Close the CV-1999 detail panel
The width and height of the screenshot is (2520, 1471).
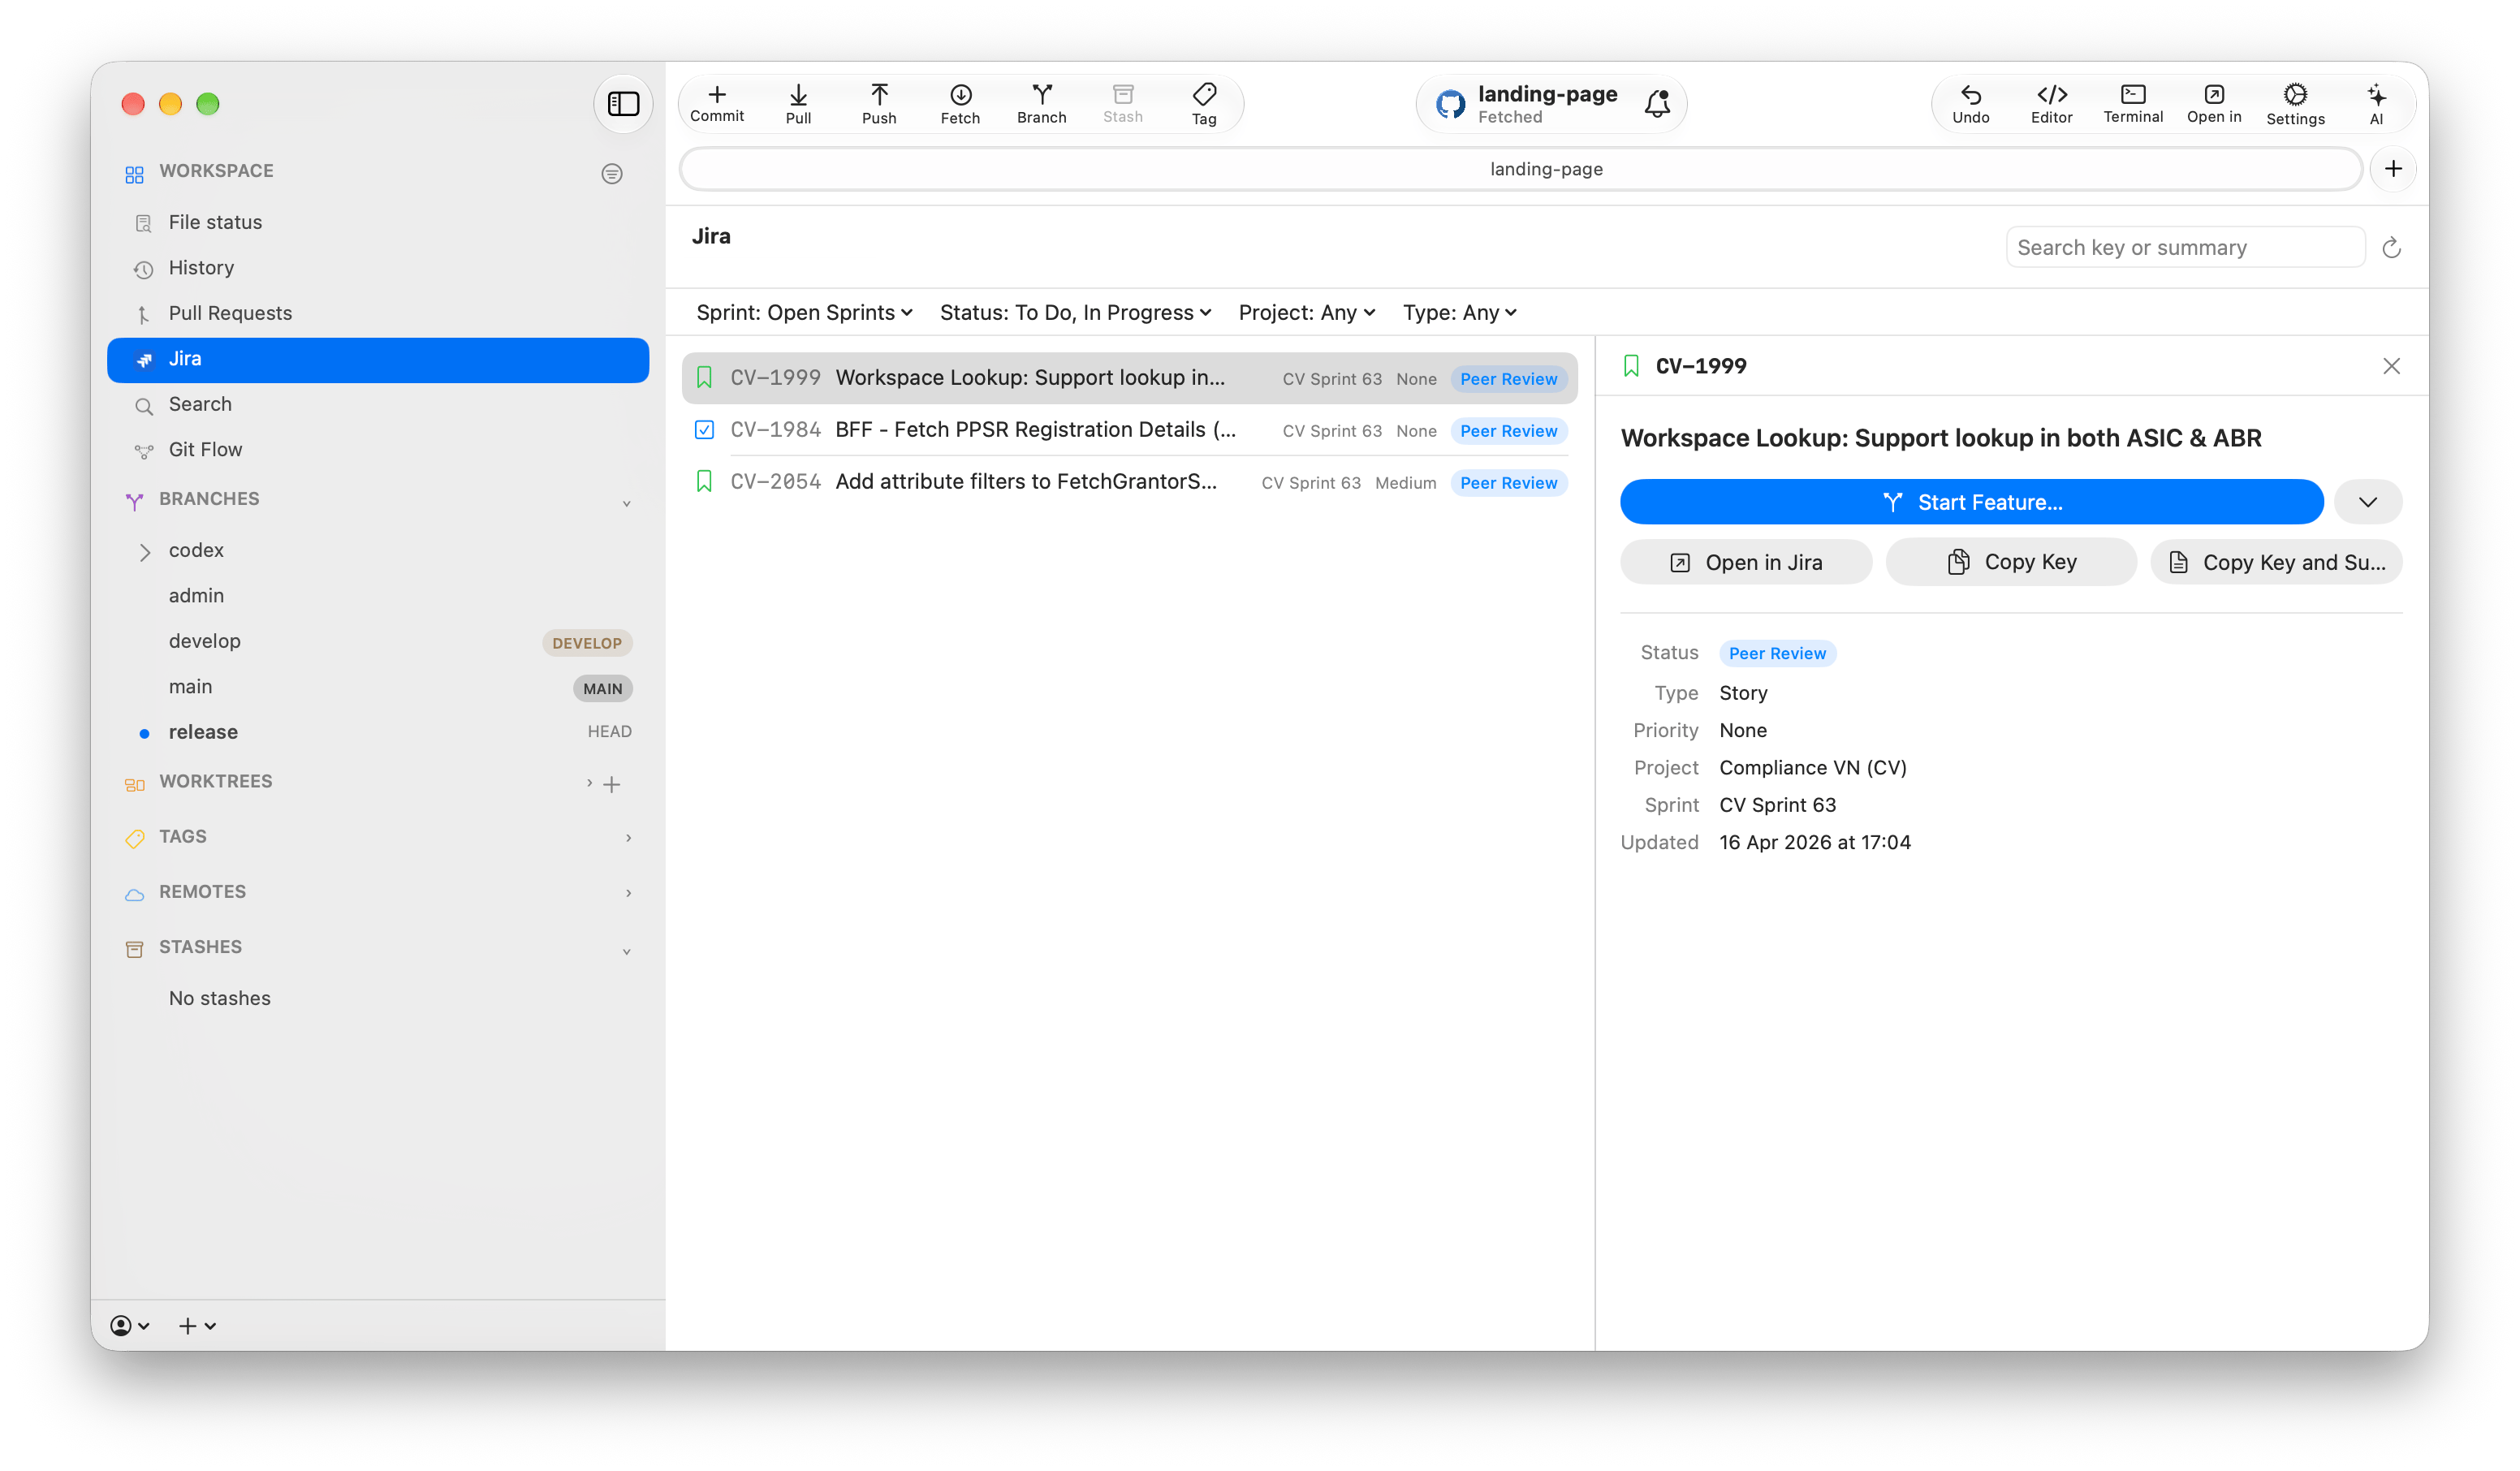[x=2391, y=366]
